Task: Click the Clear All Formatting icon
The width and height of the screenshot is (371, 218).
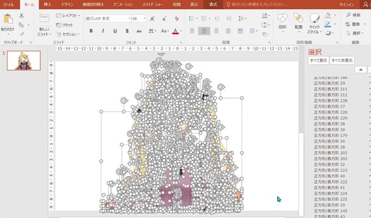Action: [177, 19]
